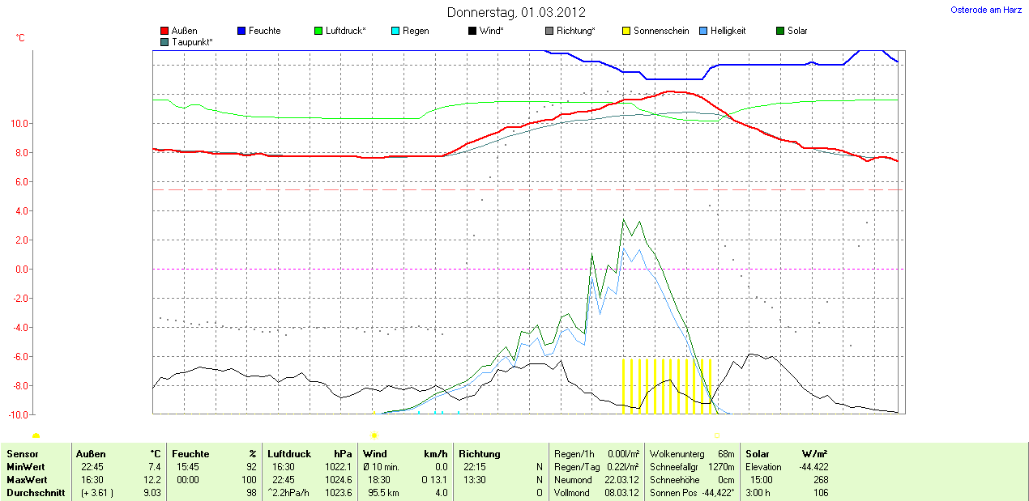Click the cyan Regen legend swatch
The width and height of the screenshot is (1029, 501).
click(395, 31)
